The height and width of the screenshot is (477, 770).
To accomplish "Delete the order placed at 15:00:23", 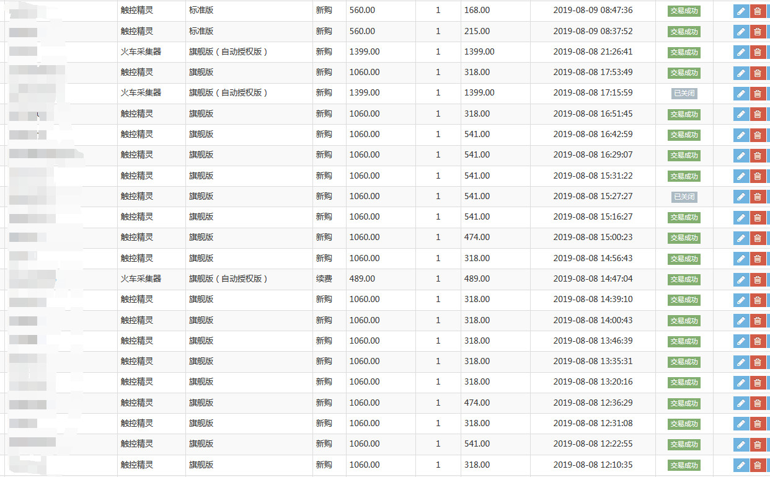I will click(757, 238).
